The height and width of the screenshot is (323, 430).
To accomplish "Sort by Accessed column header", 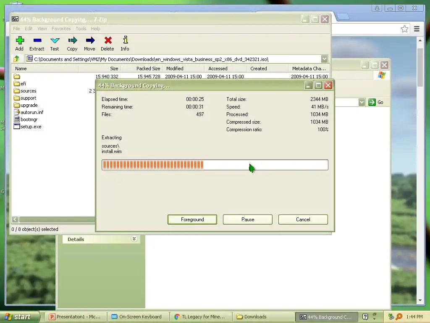I will pos(225,69).
